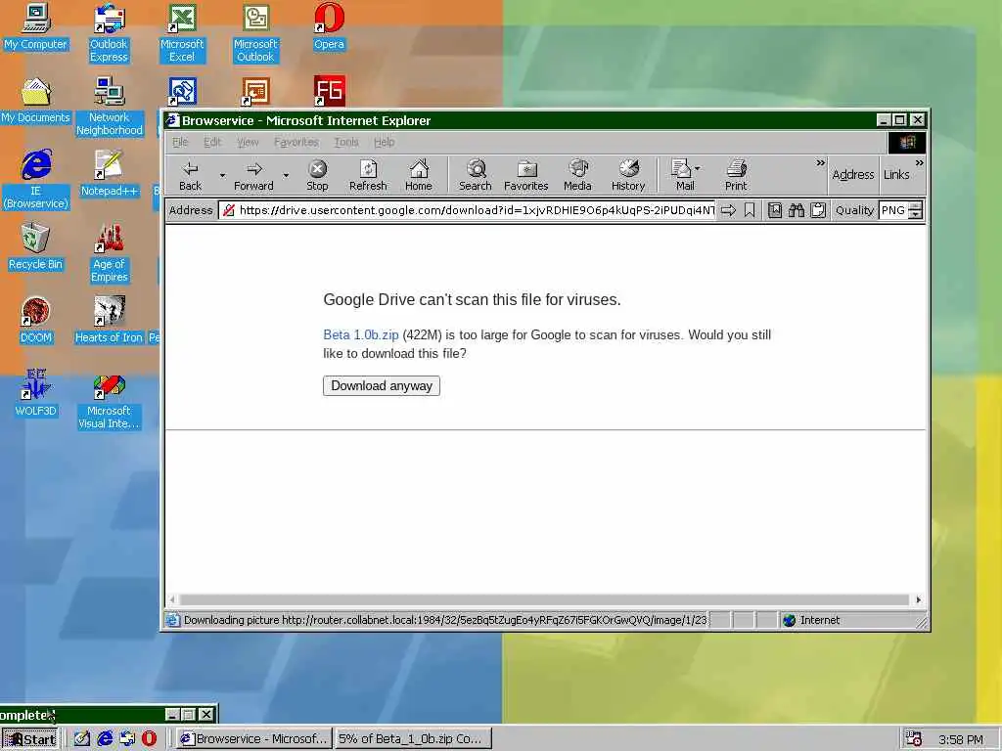1002x751 pixels.
Task: Launch Internet Explorer from quick launch bar
Action: click(x=105, y=738)
